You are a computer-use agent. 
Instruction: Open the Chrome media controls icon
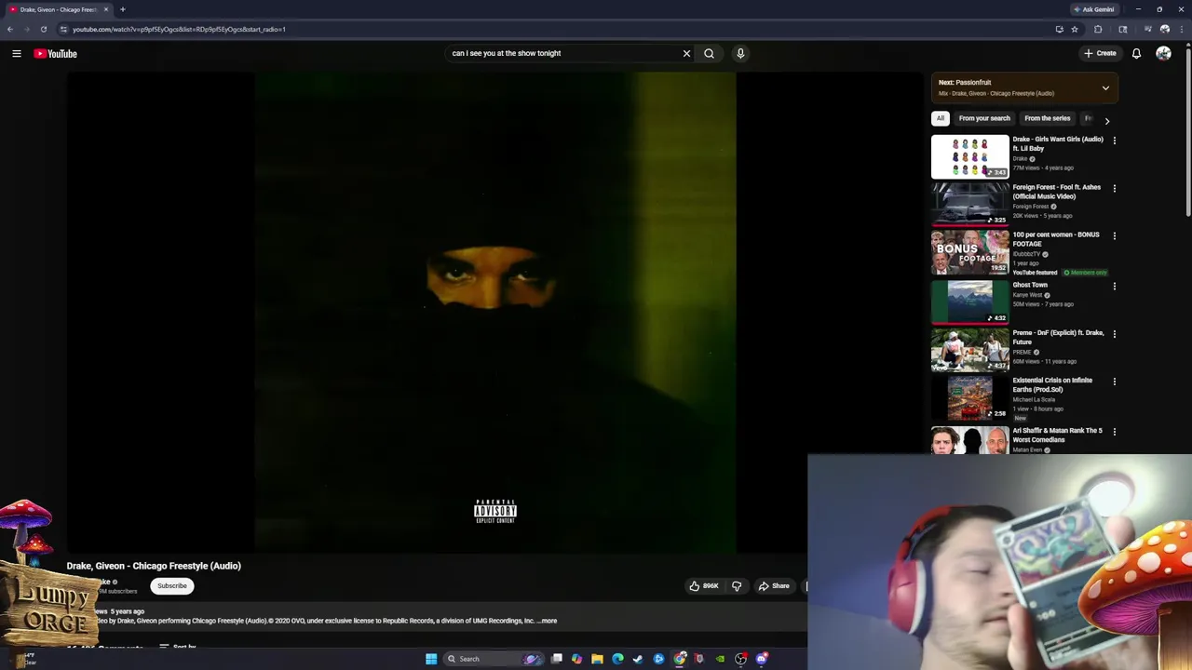pyautogui.click(x=1147, y=29)
